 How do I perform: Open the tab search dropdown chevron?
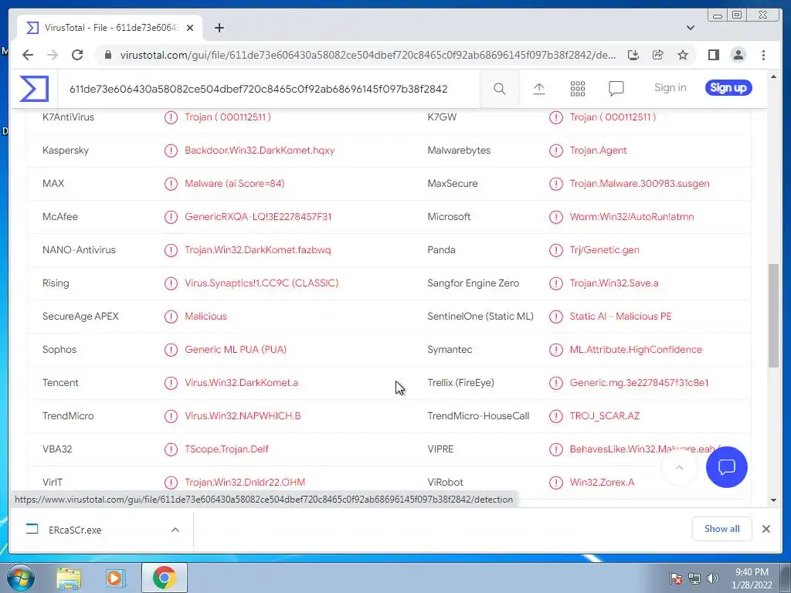tap(690, 28)
